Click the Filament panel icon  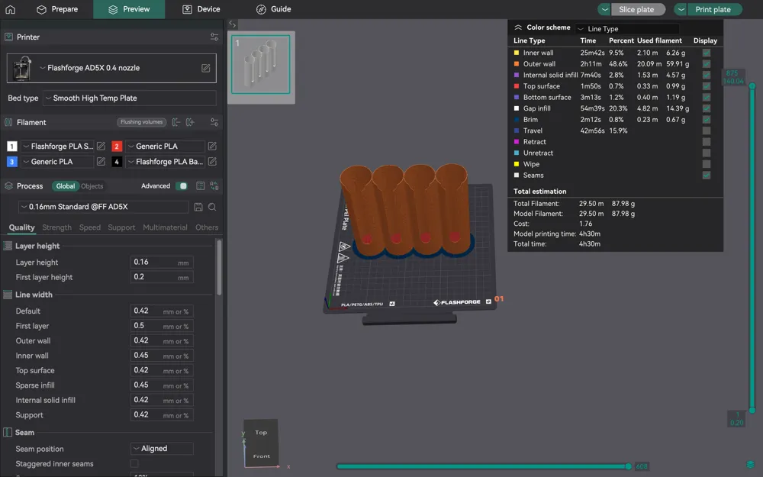tap(8, 122)
